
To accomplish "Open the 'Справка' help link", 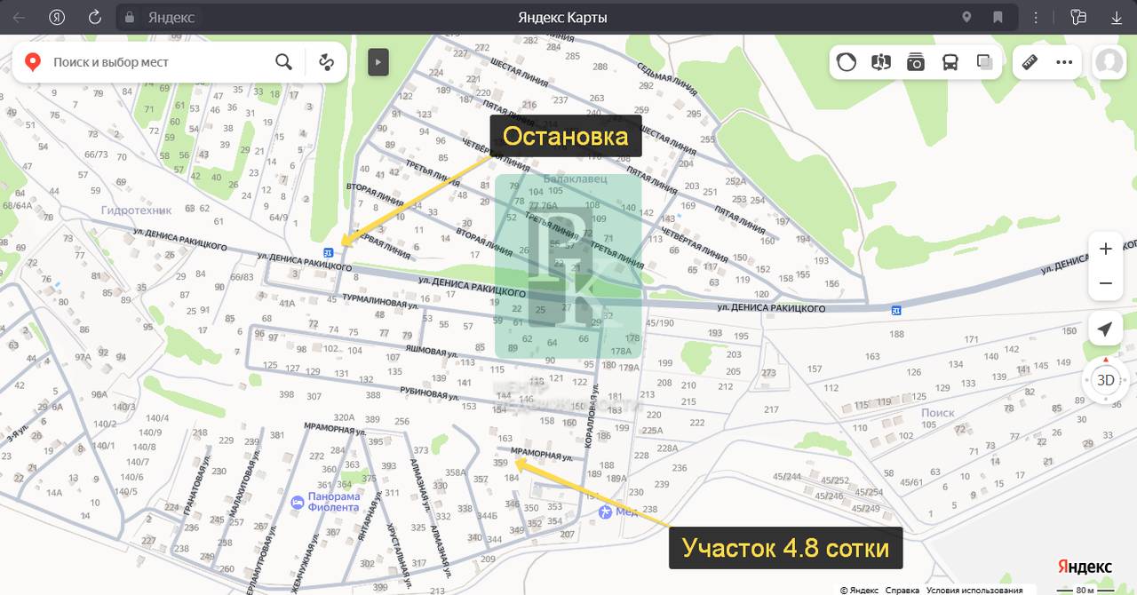I will coord(902,590).
